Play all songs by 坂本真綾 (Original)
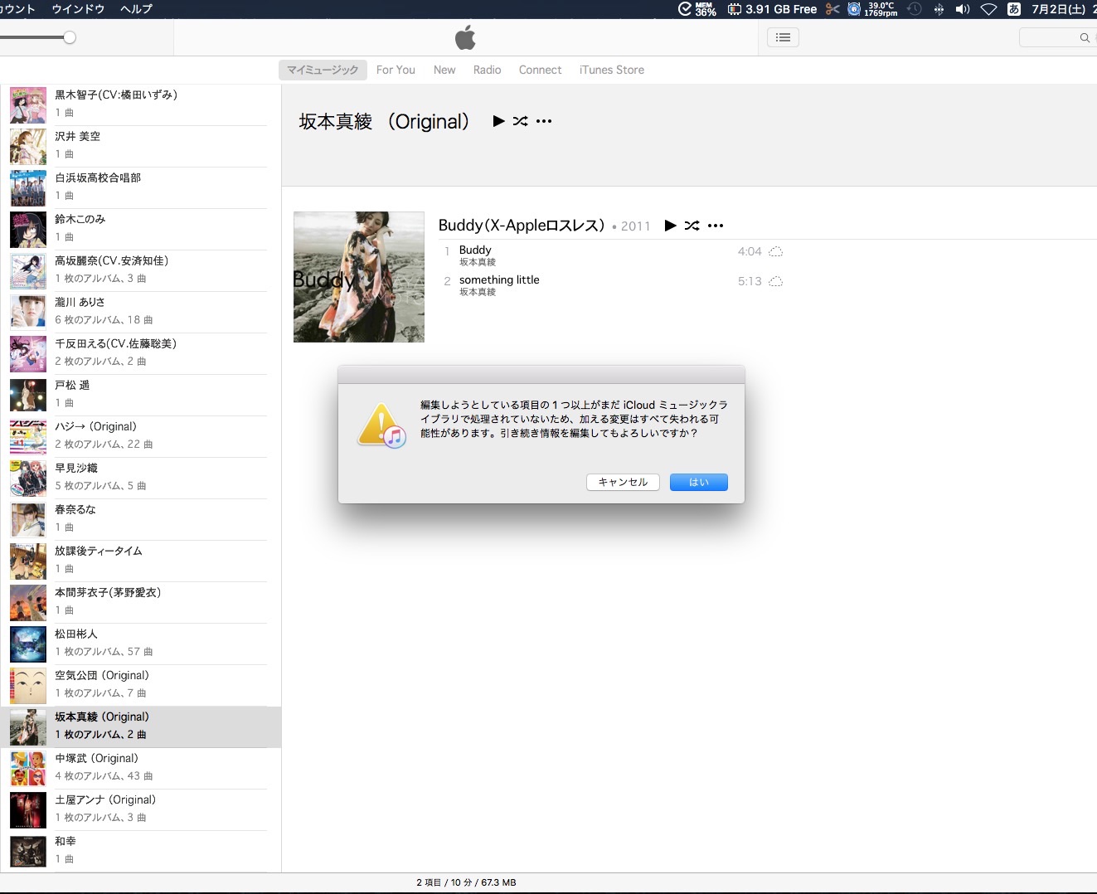1097x894 pixels. coord(498,121)
